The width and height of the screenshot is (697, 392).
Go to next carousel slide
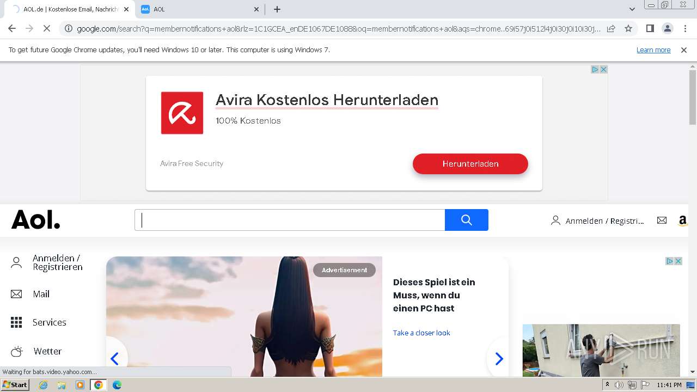499,358
